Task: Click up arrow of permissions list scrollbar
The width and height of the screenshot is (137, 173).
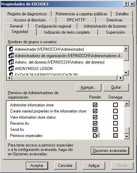Action: [126, 104]
